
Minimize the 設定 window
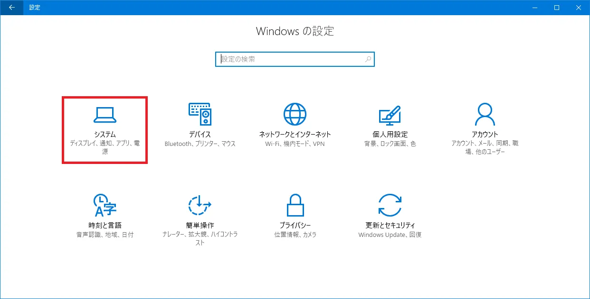click(535, 8)
